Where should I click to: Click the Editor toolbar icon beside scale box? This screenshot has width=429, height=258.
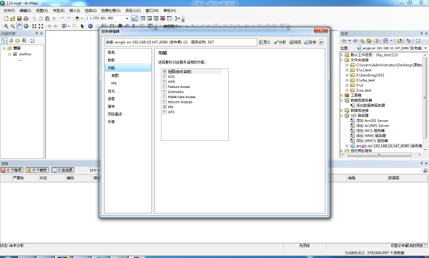pos(135,18)
